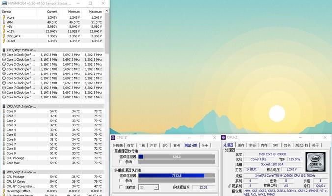Click the thermometer icon beside CPU GT Cores
This screenshot has height=196, width=332.
click(x=4, y=186)
